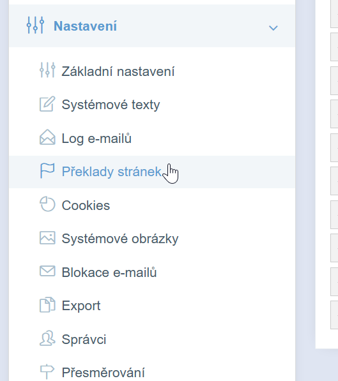Open the Cookies settings item

click(86, 205)
